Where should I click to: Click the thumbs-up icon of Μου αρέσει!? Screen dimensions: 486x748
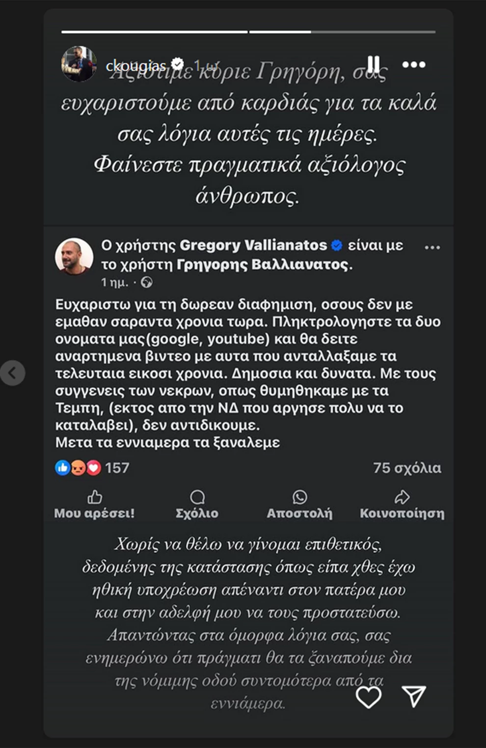[x=94, y=497]
